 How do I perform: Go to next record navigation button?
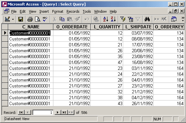point(58,112)
